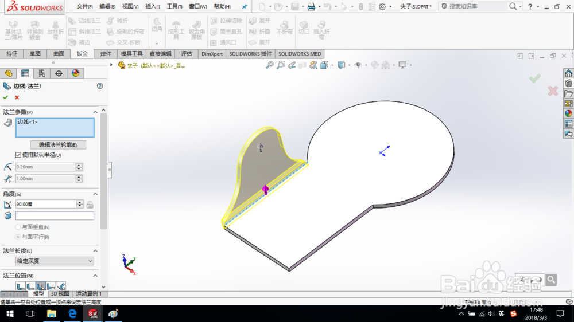This screenshot has height=322, width=574.
Task: Switch to the PropertyManager tab icon
Action: (25, 73)
